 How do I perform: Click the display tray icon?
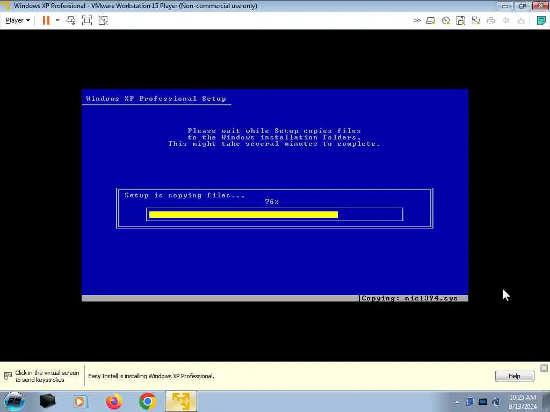483,402
